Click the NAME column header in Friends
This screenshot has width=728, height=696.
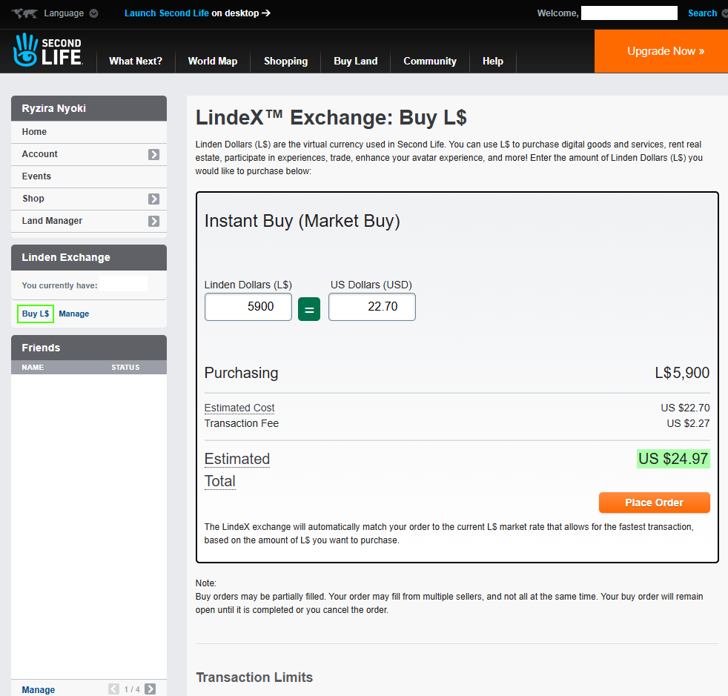click(x=33, y=367)
